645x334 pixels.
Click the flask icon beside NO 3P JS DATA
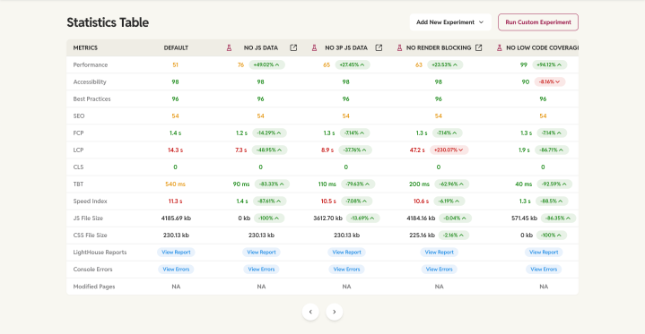(x=314, y=47)
